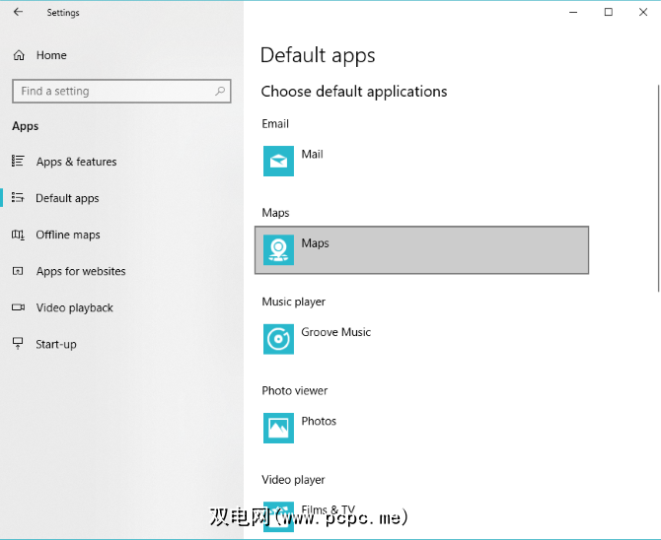This screenshot has width=661, height=540.
Task: Click the Maps pin app icon
Action: (278, 249)
